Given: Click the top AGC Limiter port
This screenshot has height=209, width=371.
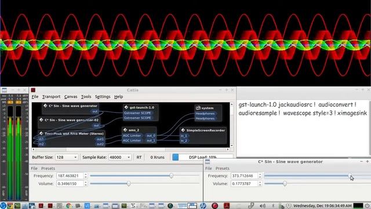Looking at the screenshot, I should 132,135.
